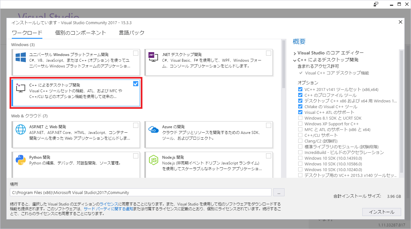Viewport: 411px width, 229px height.
Task: Switch to the 言語パック tab
Action: (x=132, y=33)
